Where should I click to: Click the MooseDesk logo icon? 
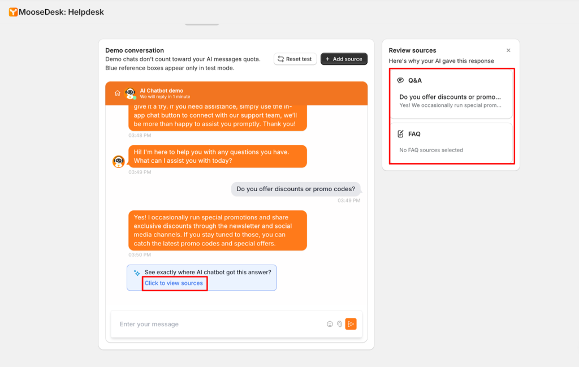click(x=13, y=12)
